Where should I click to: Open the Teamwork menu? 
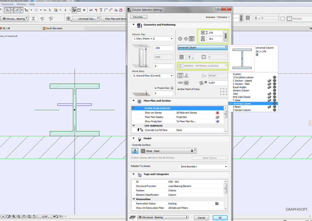(7, 4)
